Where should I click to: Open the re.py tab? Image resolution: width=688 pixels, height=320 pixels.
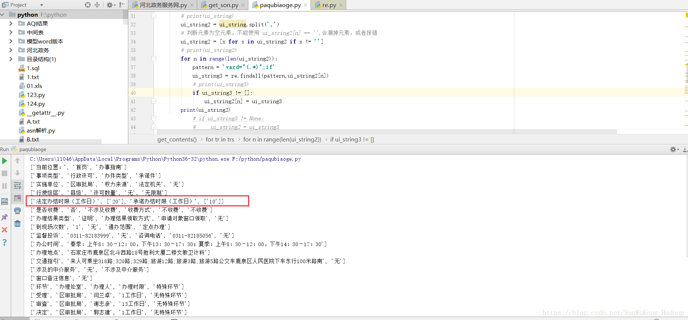click(329, 5)
